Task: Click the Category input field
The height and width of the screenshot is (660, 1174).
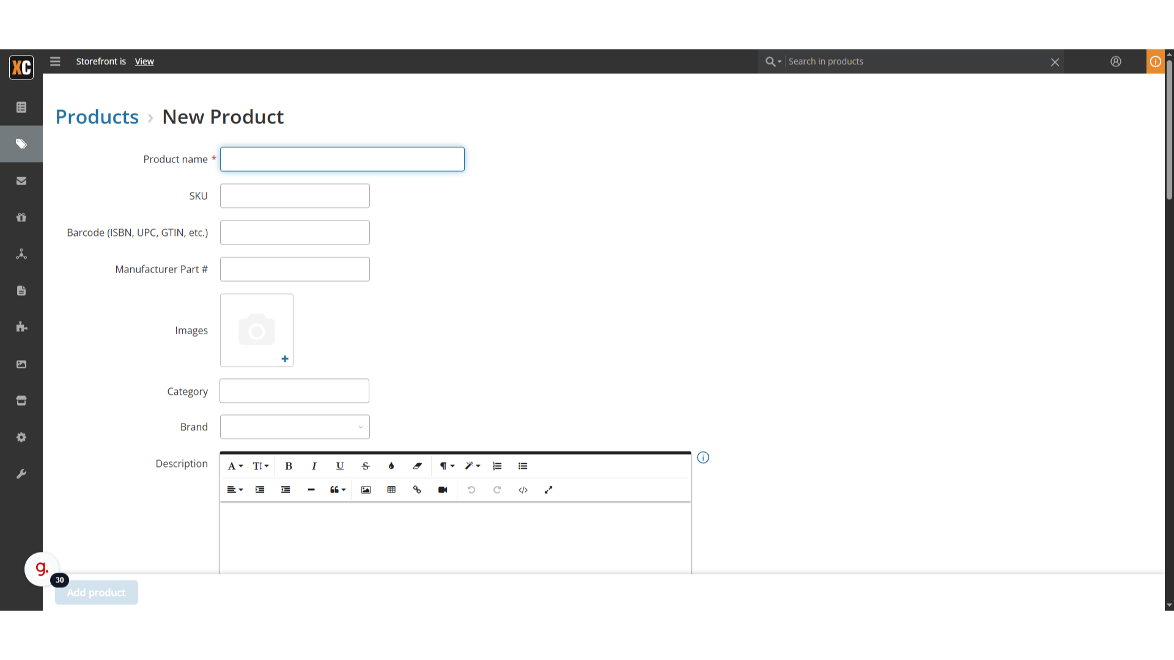Action: [294, 391]
